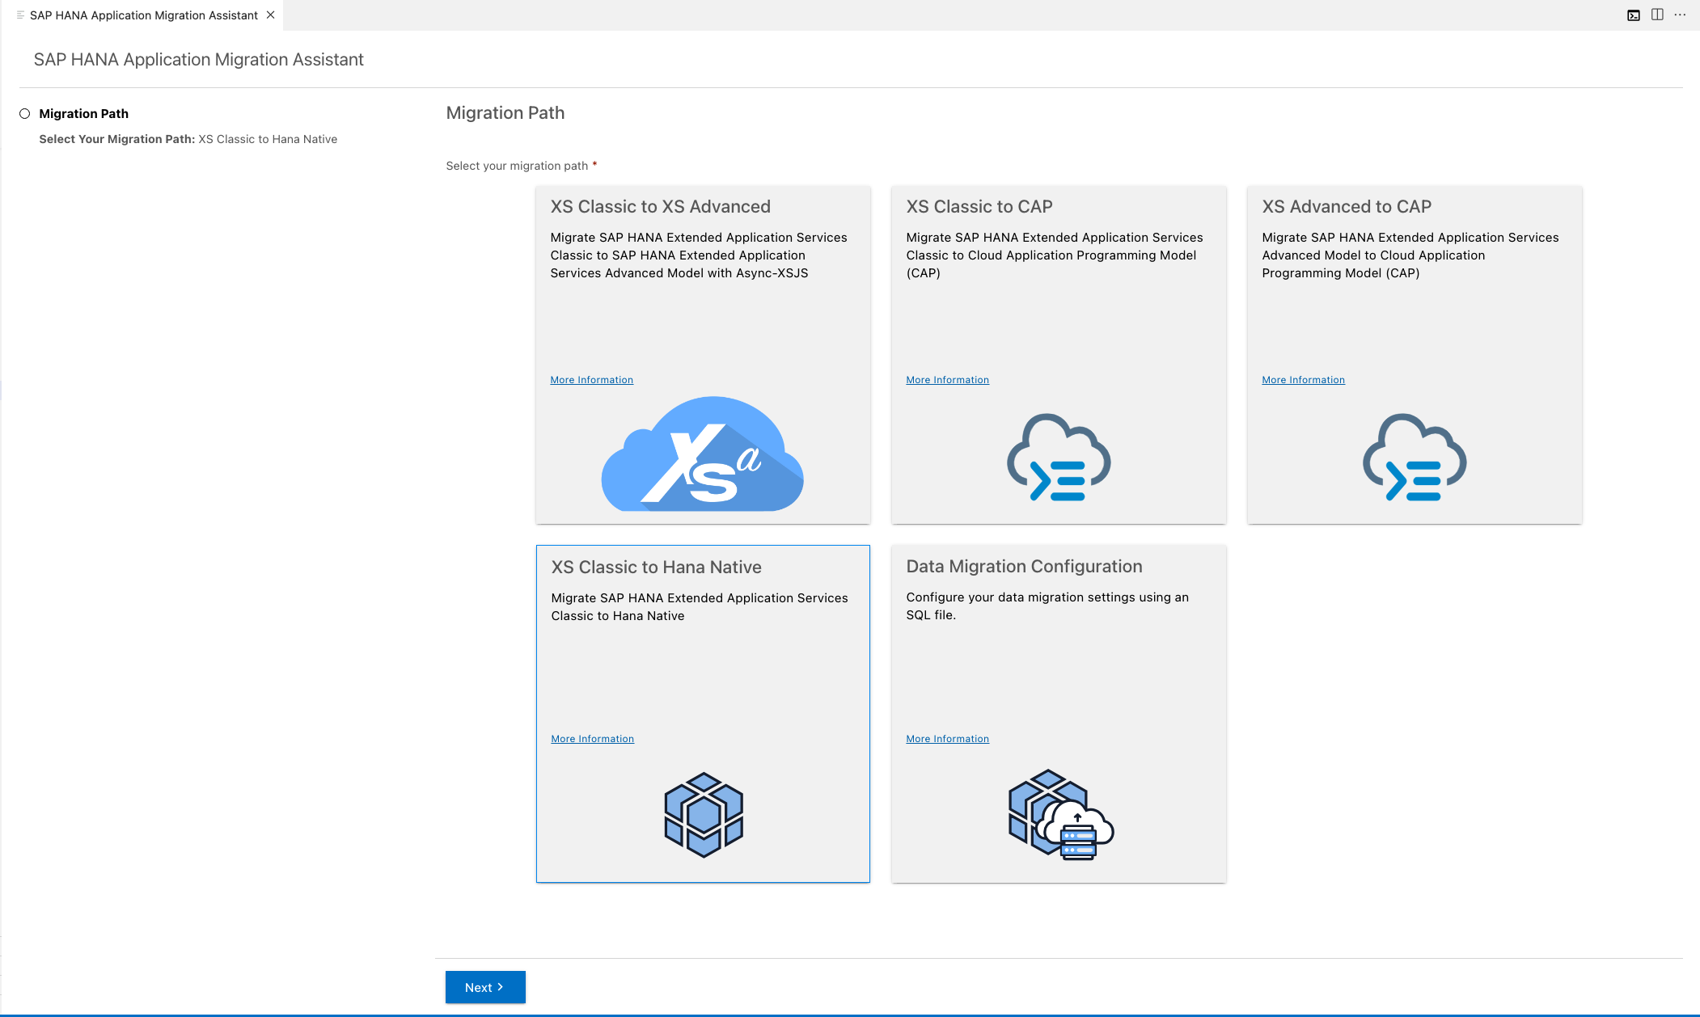The height and width of the screenshot is (1017, 1700).
Task: Click the Data Migration cloud-upload cube icon
Action: (x=1060, y=815)
